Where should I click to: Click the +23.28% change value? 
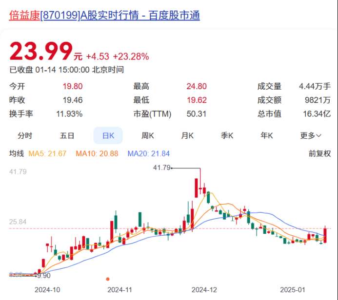point(131,56)
